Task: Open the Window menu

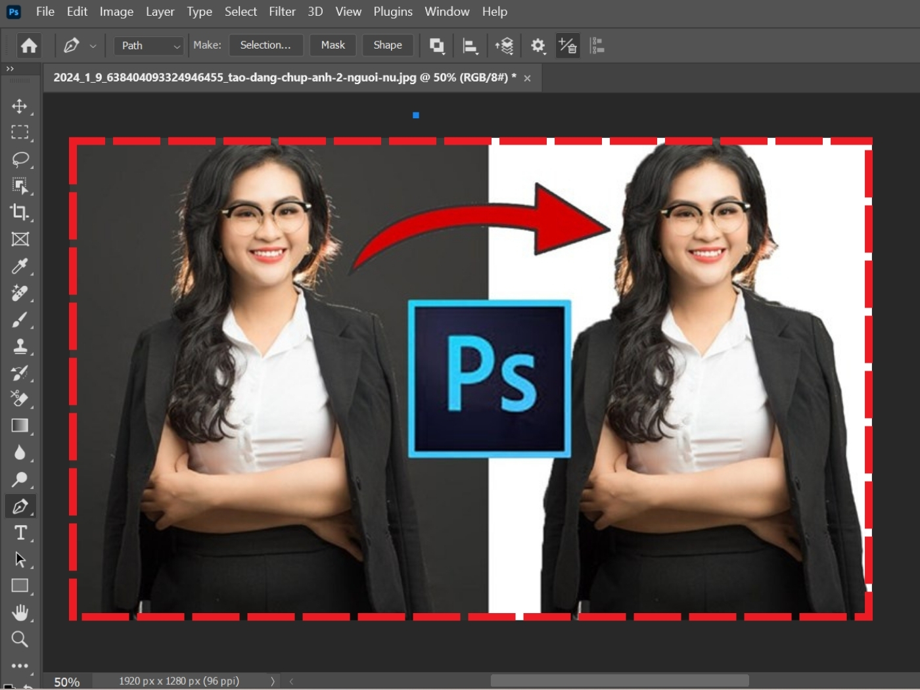Action: click(447, 12)
